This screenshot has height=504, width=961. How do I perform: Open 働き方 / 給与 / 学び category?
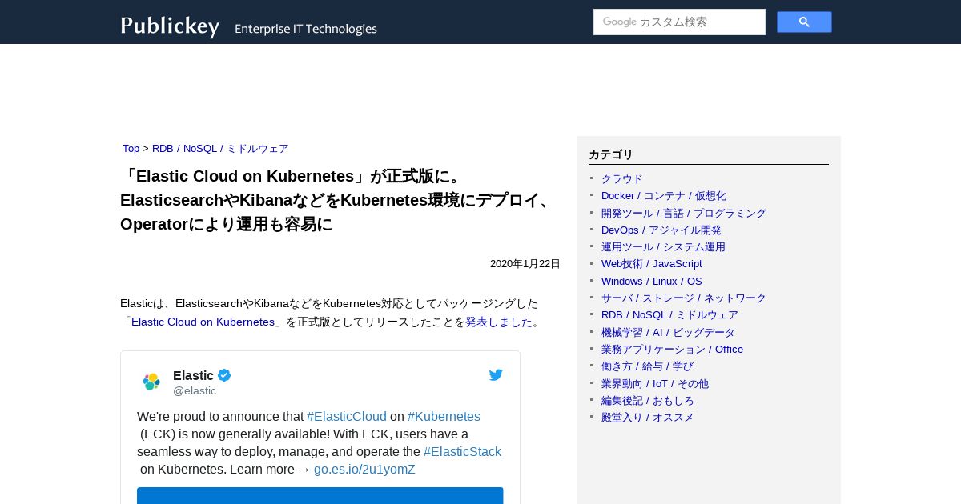click(x=648, y=366)
